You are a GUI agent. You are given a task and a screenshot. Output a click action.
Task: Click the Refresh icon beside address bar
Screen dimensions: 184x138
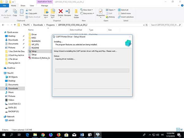pyautogui.click(x=147, y=25)
